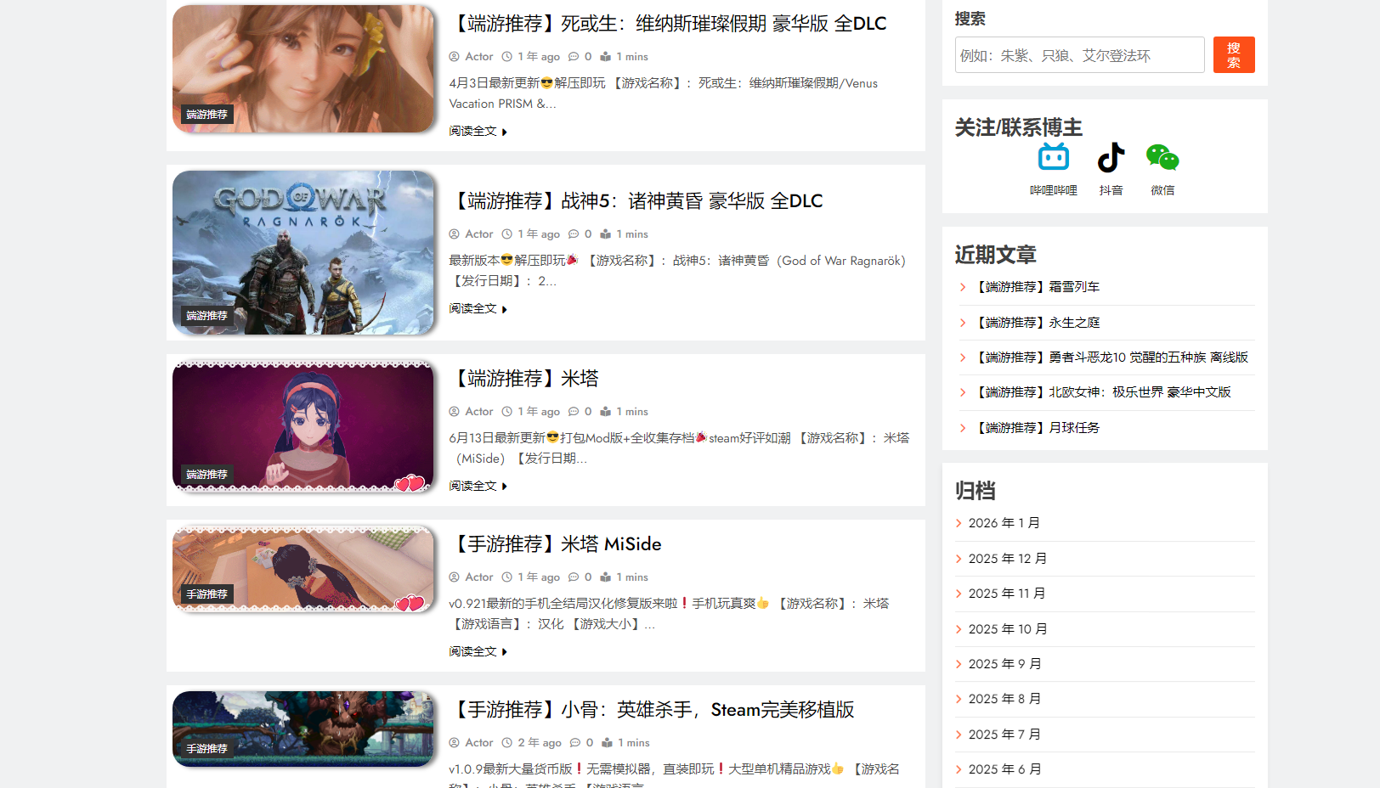Open recent article 【端游推荐】永生之庭
This screenshot has width=1380, height=788.
click(x=1036, y=323)
